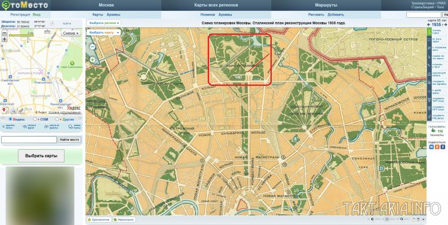Image resolution: width=448 pixels, height=225 pixels.
Task: Select the ruler measuring tool on minimap
Action: click(21, 110)
